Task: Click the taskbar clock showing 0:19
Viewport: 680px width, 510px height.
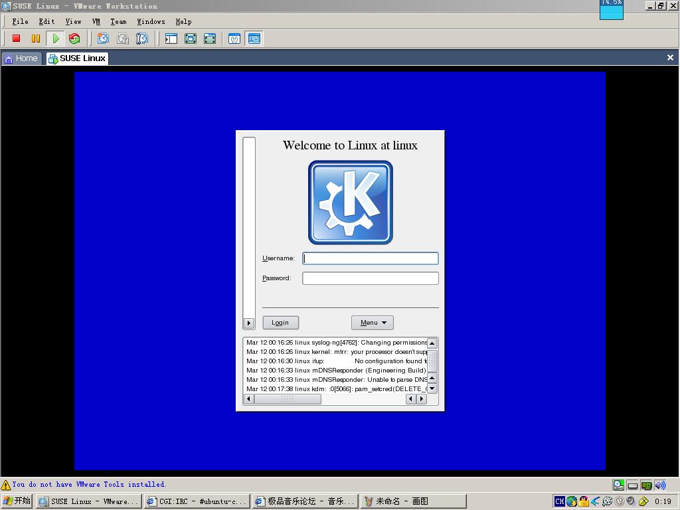Action: [663, 501]
